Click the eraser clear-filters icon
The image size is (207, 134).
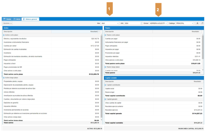pyautogui.click(x=197, y=24)
